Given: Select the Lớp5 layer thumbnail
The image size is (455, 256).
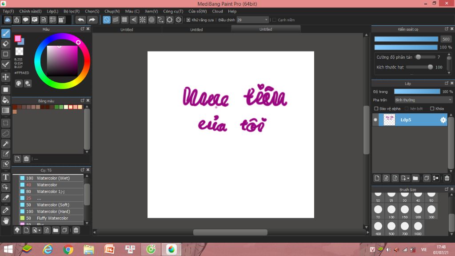Looking at the screenshot, I should 389,120.
